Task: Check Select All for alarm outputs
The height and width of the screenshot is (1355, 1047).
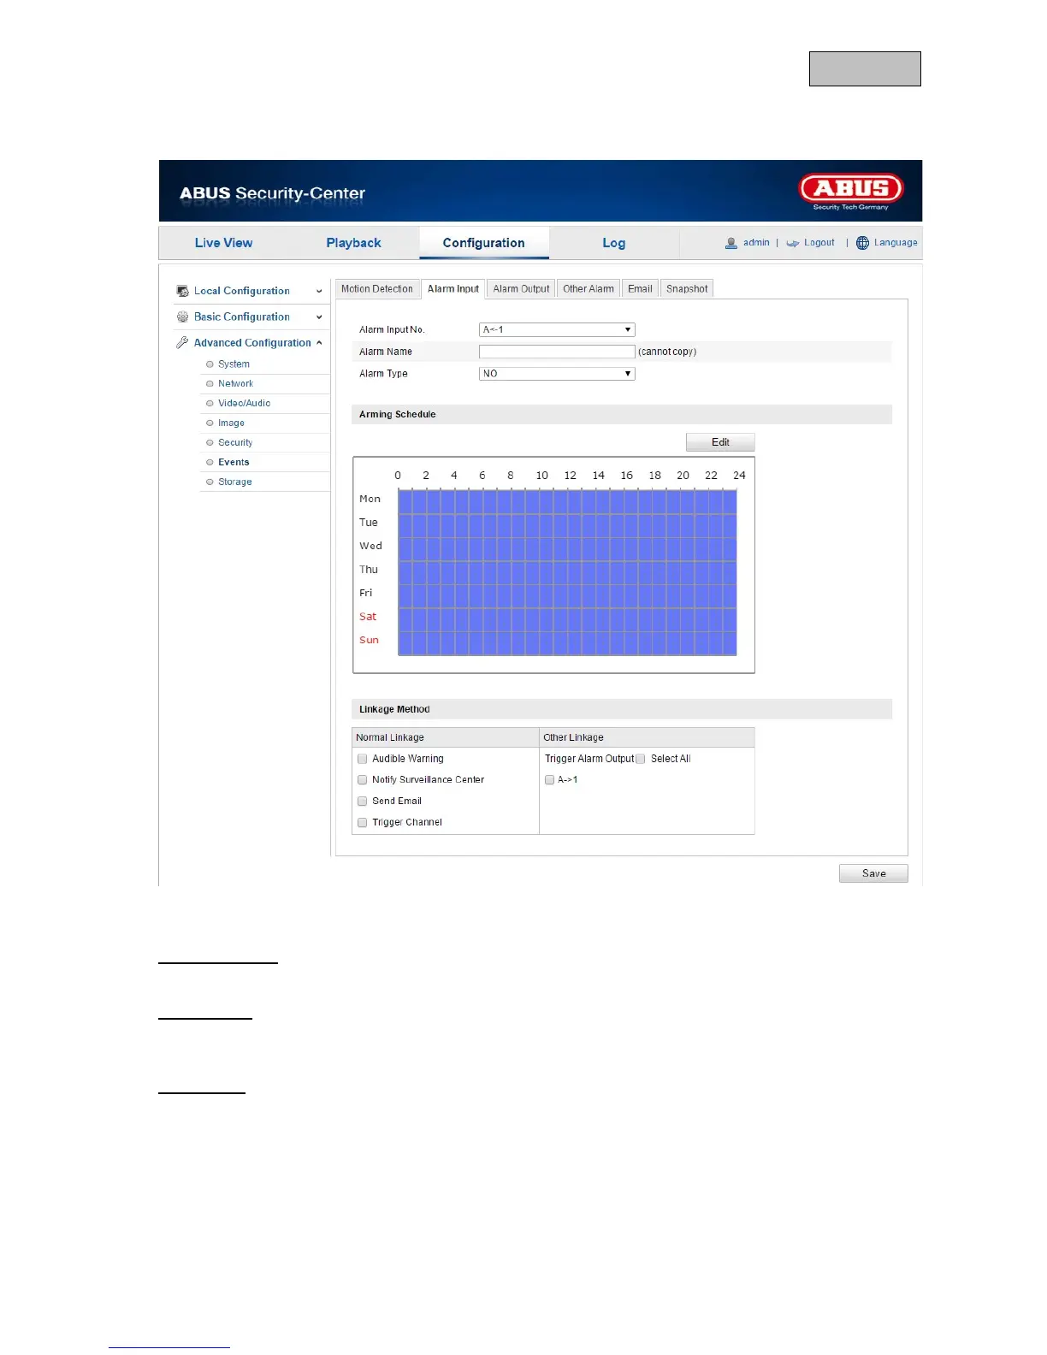Action: [x=641, y=759]
